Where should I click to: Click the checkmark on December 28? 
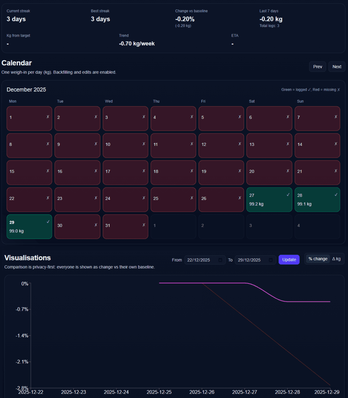[336, 195]
